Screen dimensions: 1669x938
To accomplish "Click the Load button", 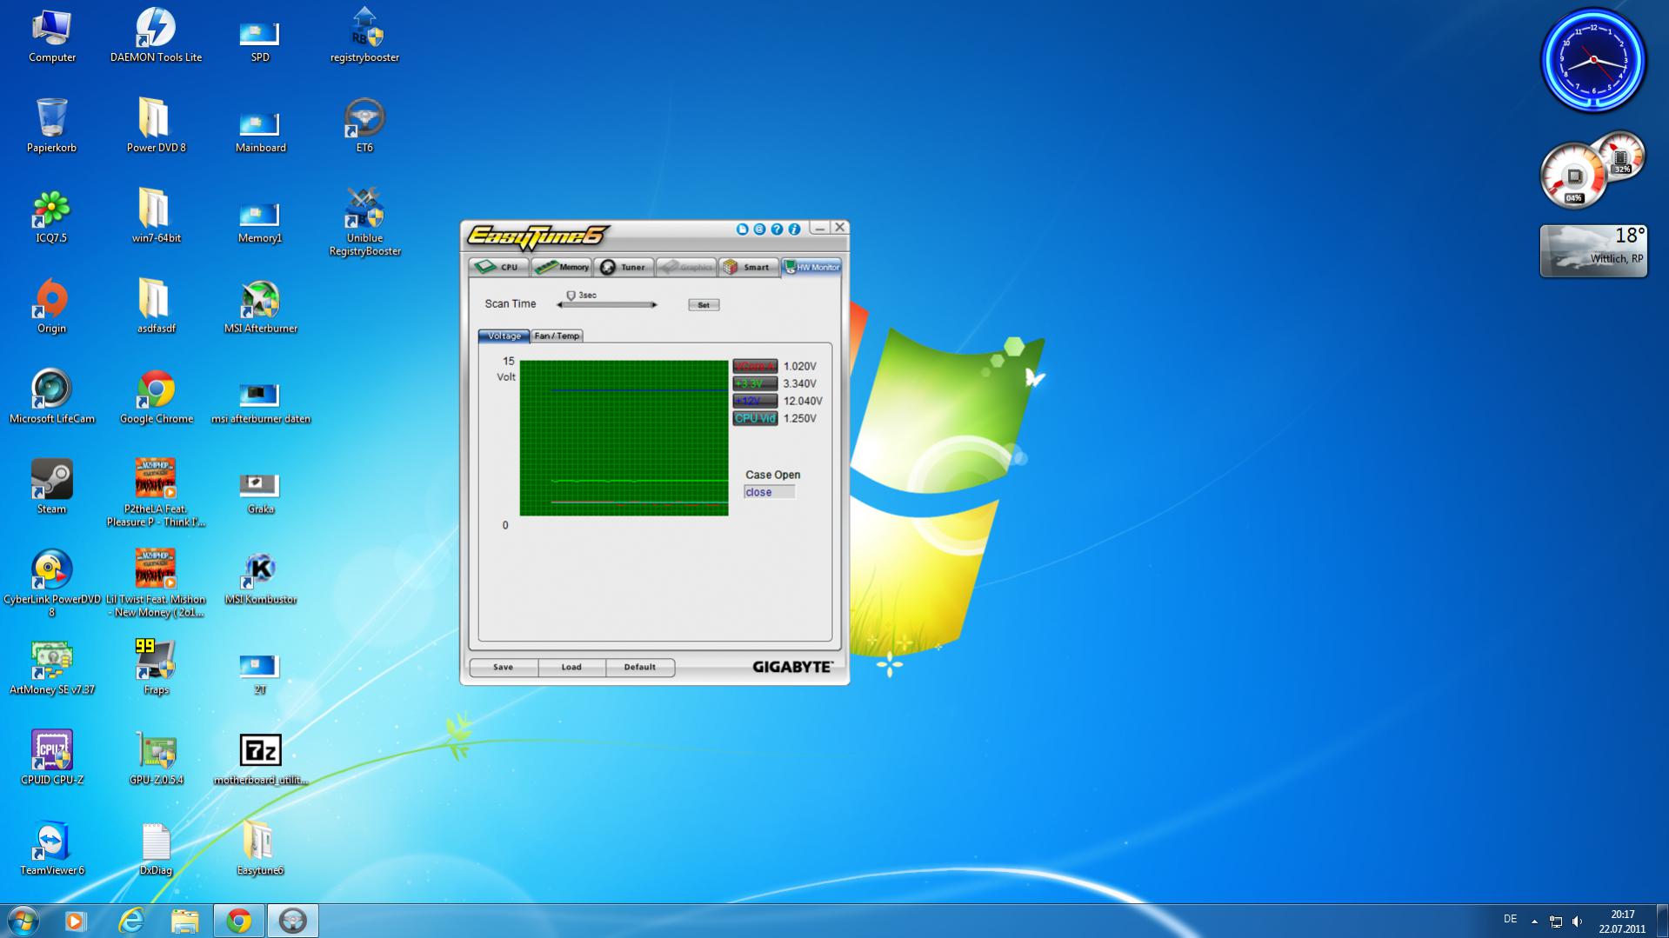I will pyautogui.click(x=571, y=667).
